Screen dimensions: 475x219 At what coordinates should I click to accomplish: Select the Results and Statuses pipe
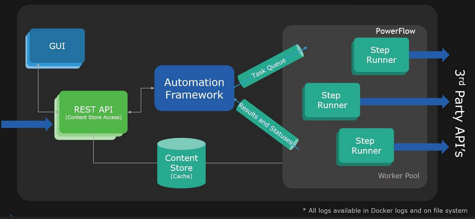tap(266, 124)
